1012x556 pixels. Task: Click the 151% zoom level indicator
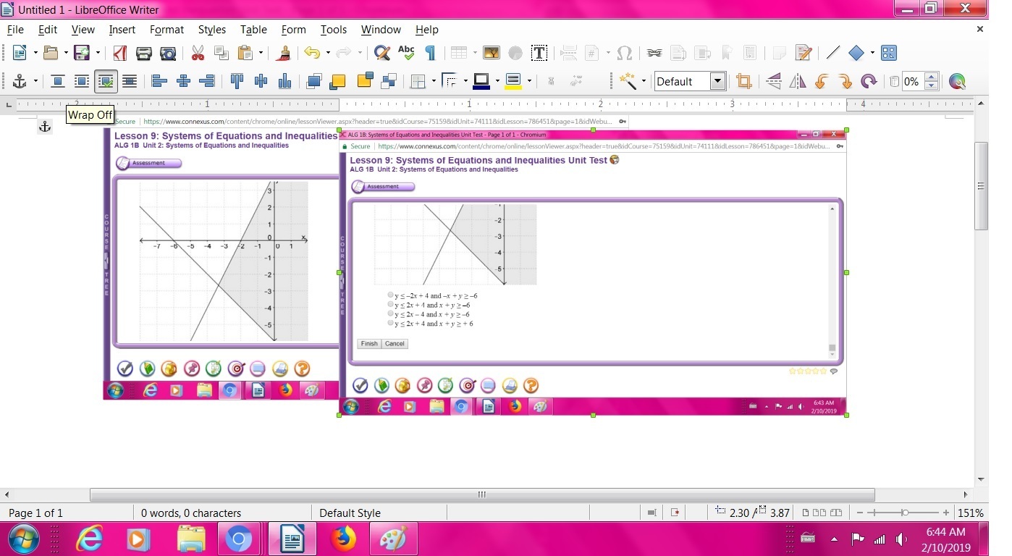[970, 513]
